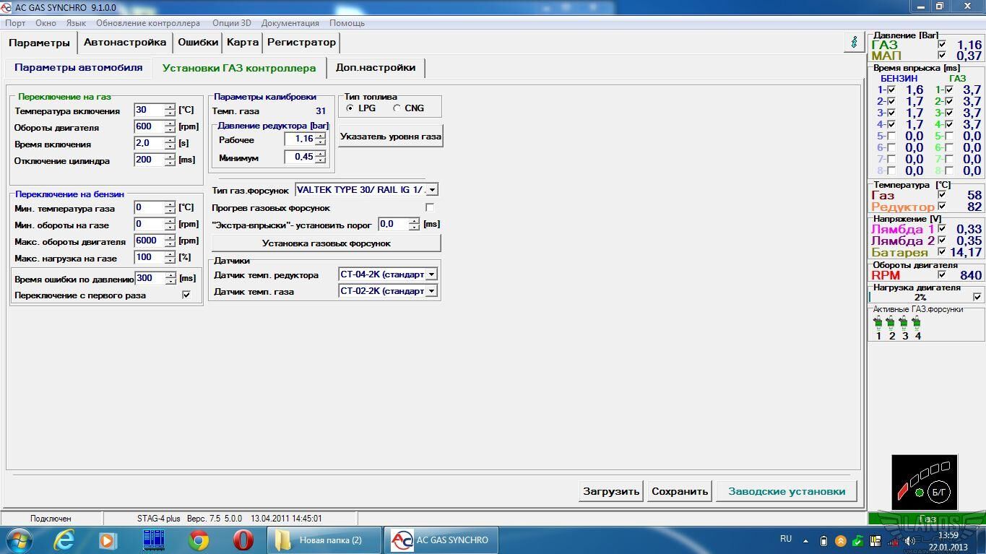Open Google Chrome from the taskbar
986x554 pixels.
coord(199,540)
